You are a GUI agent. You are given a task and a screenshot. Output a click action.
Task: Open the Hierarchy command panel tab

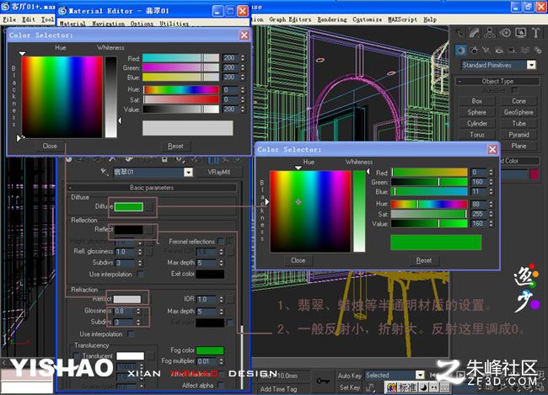click(489, 33)
